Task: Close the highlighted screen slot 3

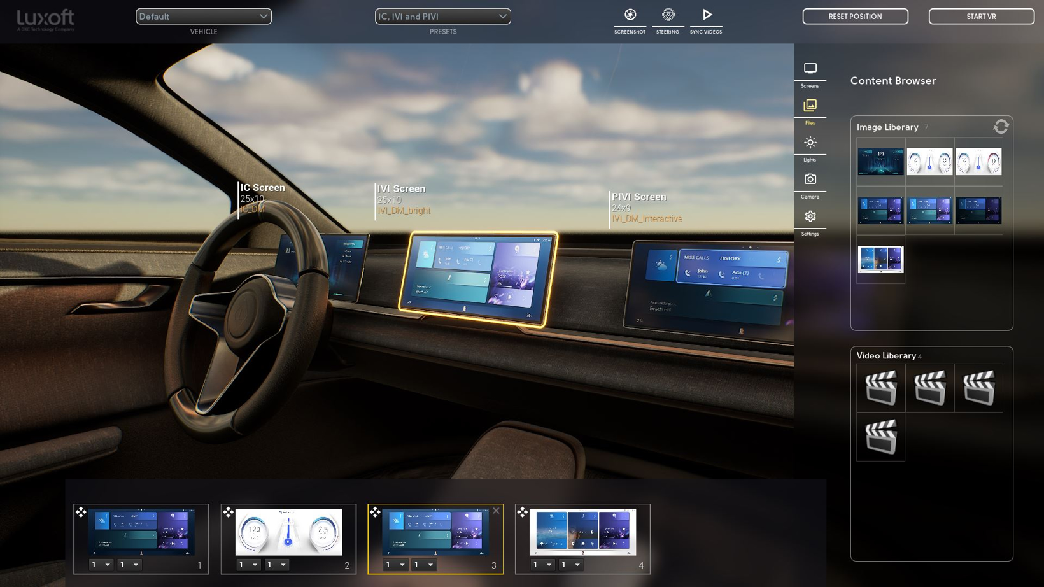Action: click(x=496, y=511)
